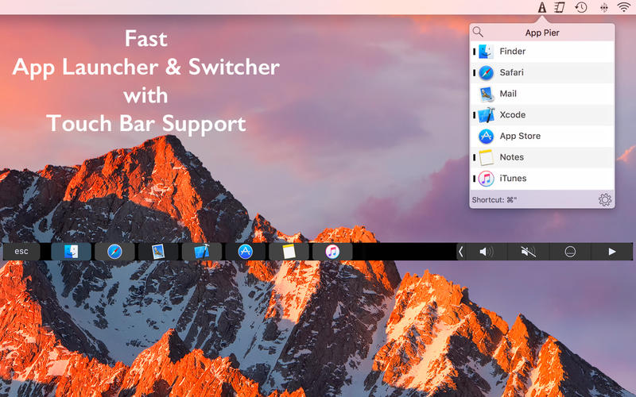Tap the iTunes icon on Touch Bar
The image size is (636, 397).
point(332,252)
